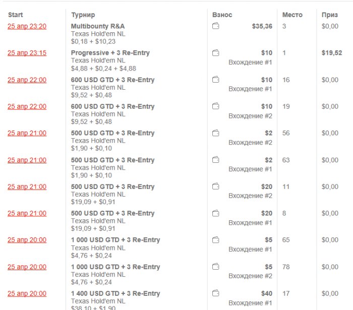Open the 25 апр 23:15 start time link
The width and height of the screenshot is (353, 310).
tap(27, 53)
